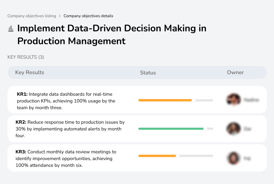Click the KR2 green progress slider
This screenshot has width=274, height=184.
176,129
